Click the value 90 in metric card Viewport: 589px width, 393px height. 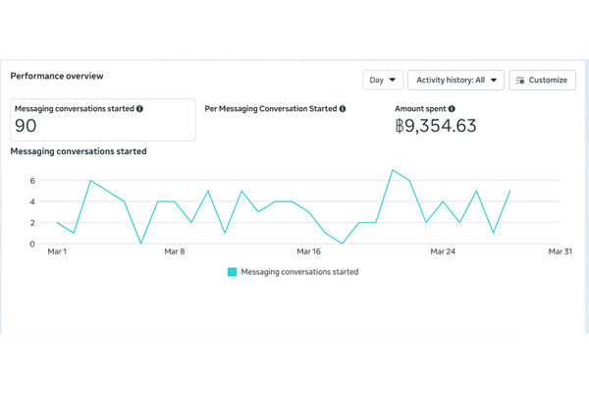(x=27, y=126)
